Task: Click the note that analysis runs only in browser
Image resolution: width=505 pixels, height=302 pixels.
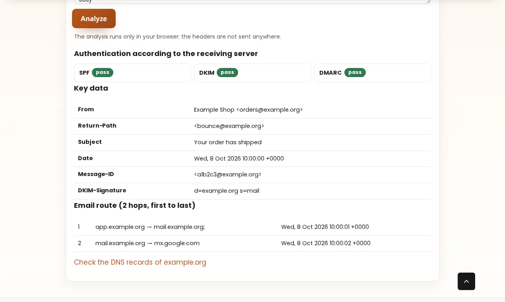Action: (x=177, y=37)
